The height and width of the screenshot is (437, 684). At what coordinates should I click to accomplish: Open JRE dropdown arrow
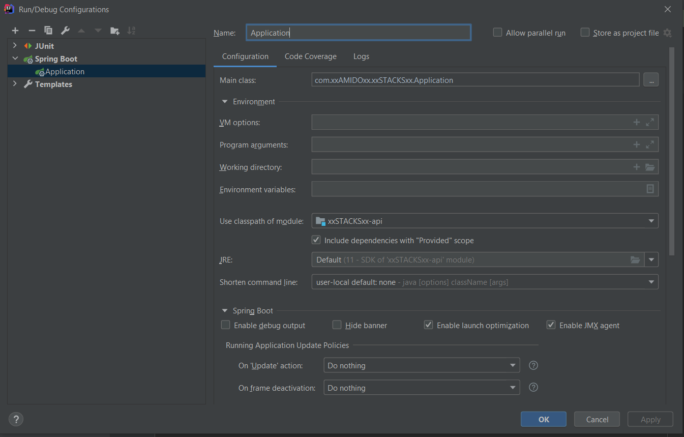coord(651,259)
